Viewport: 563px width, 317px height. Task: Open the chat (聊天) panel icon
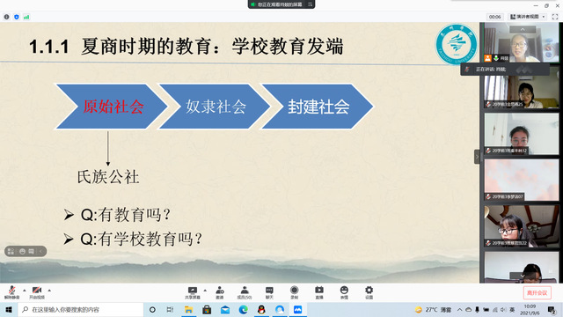coord(269,292)
